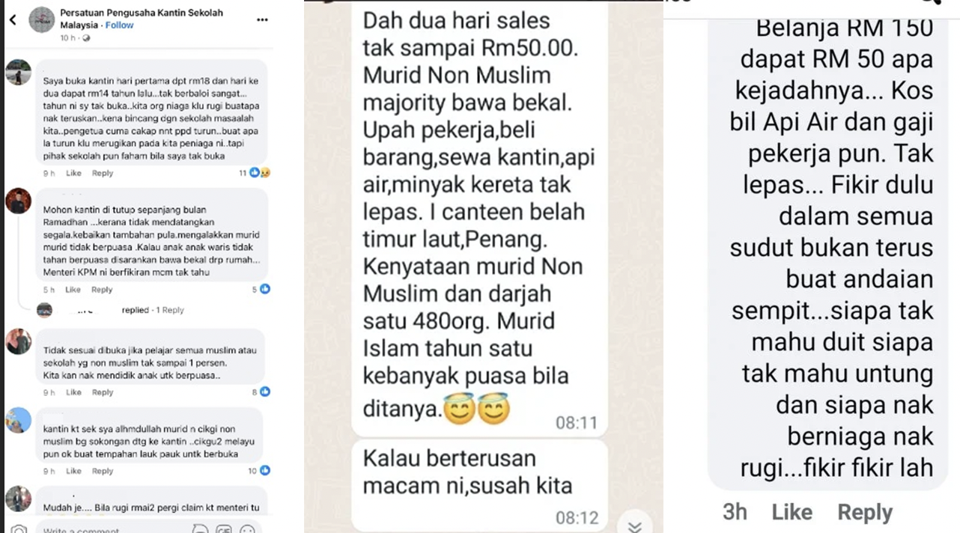Open the sticker icon in comment box
This screenshot has width=960, height=533.
[200, 529]
